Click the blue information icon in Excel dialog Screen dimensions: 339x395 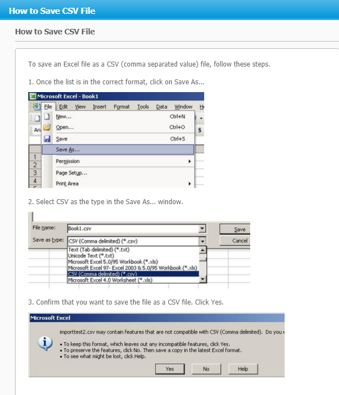(45, 343)
